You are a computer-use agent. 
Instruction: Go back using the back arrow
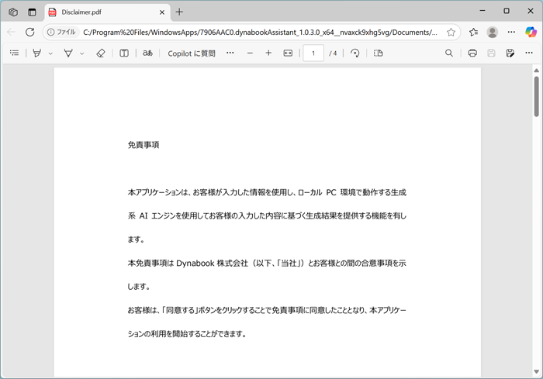tap(11, 33)
